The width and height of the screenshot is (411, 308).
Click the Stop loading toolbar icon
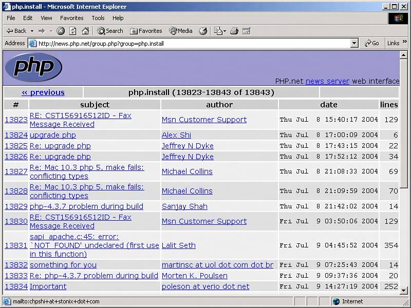point(61,31)
